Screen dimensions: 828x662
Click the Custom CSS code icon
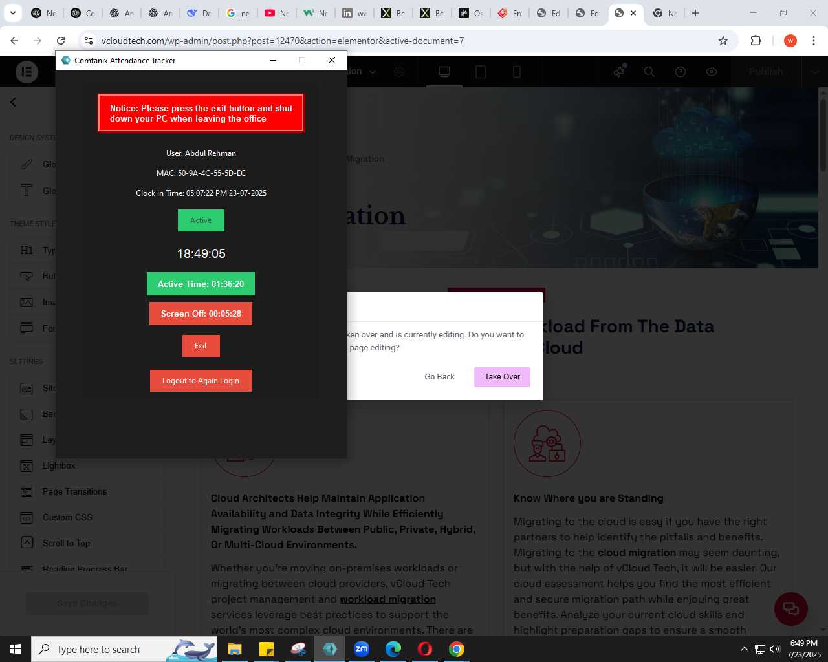coord(27,517)
